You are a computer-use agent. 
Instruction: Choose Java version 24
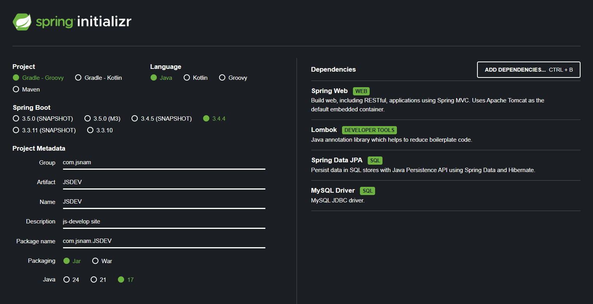tap(71, 280)
